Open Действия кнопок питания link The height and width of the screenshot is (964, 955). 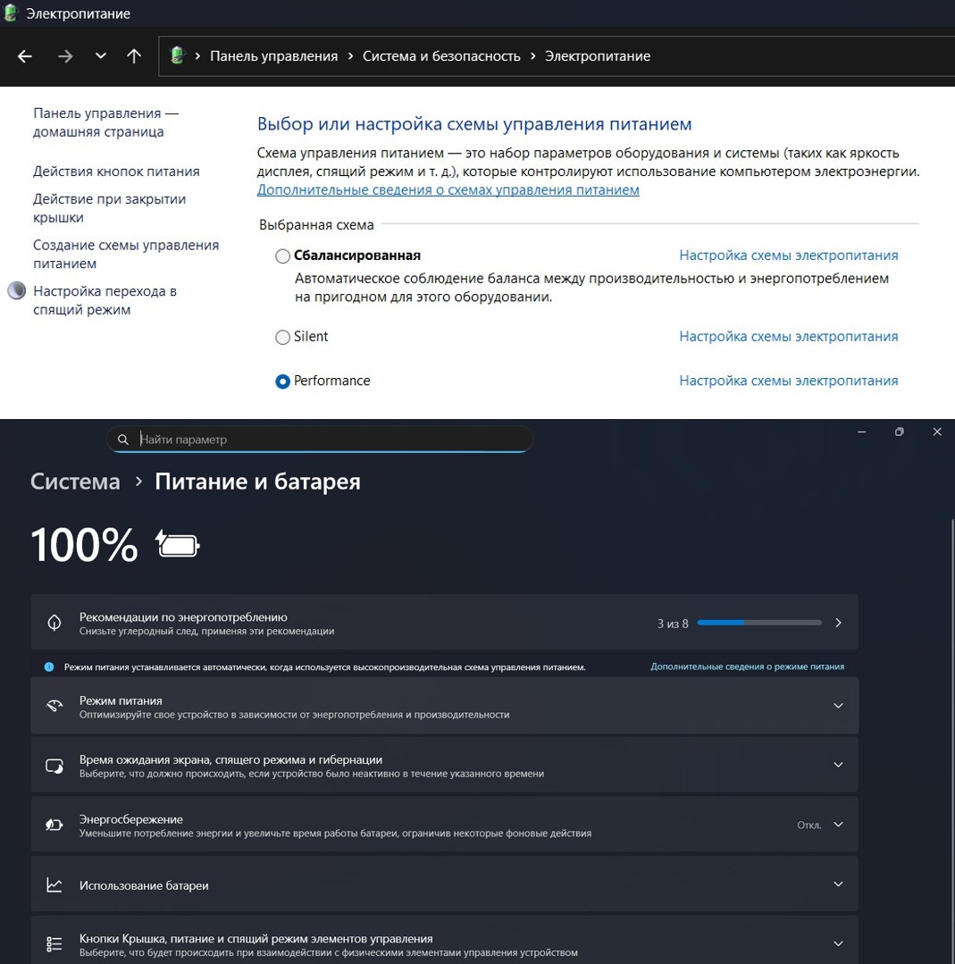click(116, 172)
